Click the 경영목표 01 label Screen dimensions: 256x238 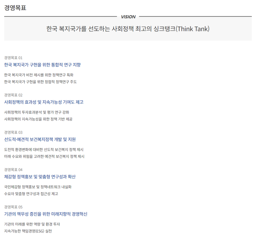click(13, 58)
